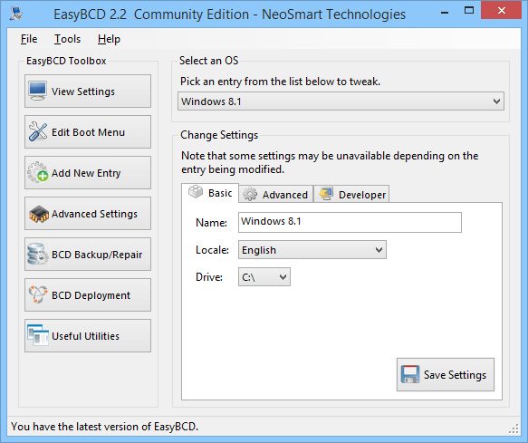Open the View Settings page
Screen dimensions: 528x443
(88, 91)
